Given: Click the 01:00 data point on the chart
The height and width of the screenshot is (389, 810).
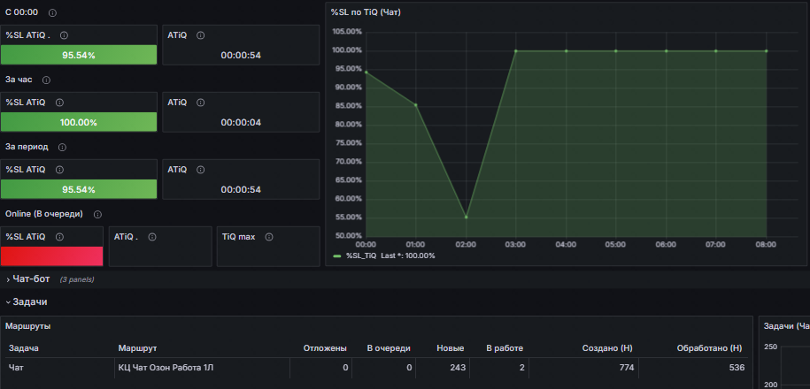Looking at the screenshot, I should point(416,104).
